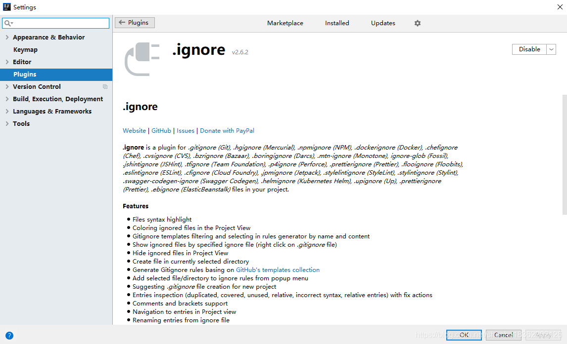This screenshot has width=567, height=344.
Task: Click 'Comments and brackets support' line
Action: pyautogui.click(x=180, y=303)
